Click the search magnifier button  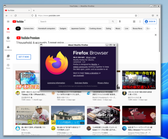click(x=113, y=21)
